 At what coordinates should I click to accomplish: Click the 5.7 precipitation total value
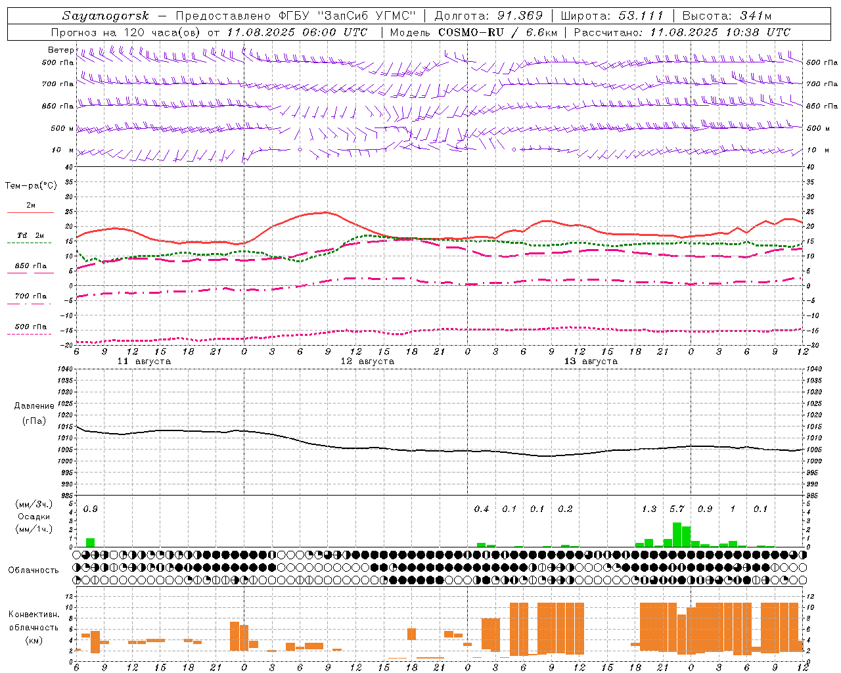pyautogui.click(x=677, y=509)
